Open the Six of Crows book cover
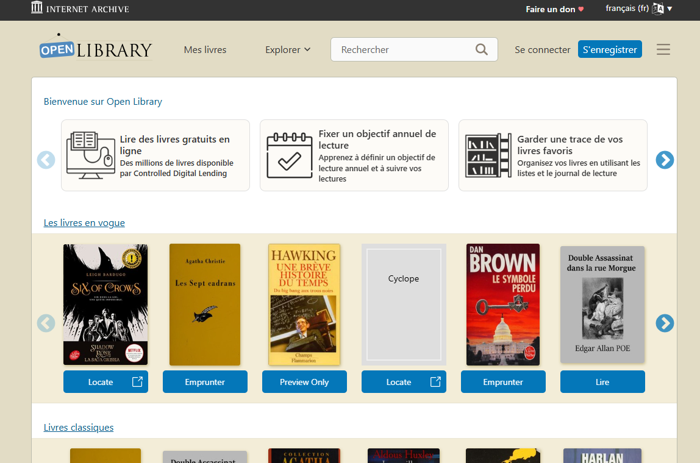 coord(105,305)
